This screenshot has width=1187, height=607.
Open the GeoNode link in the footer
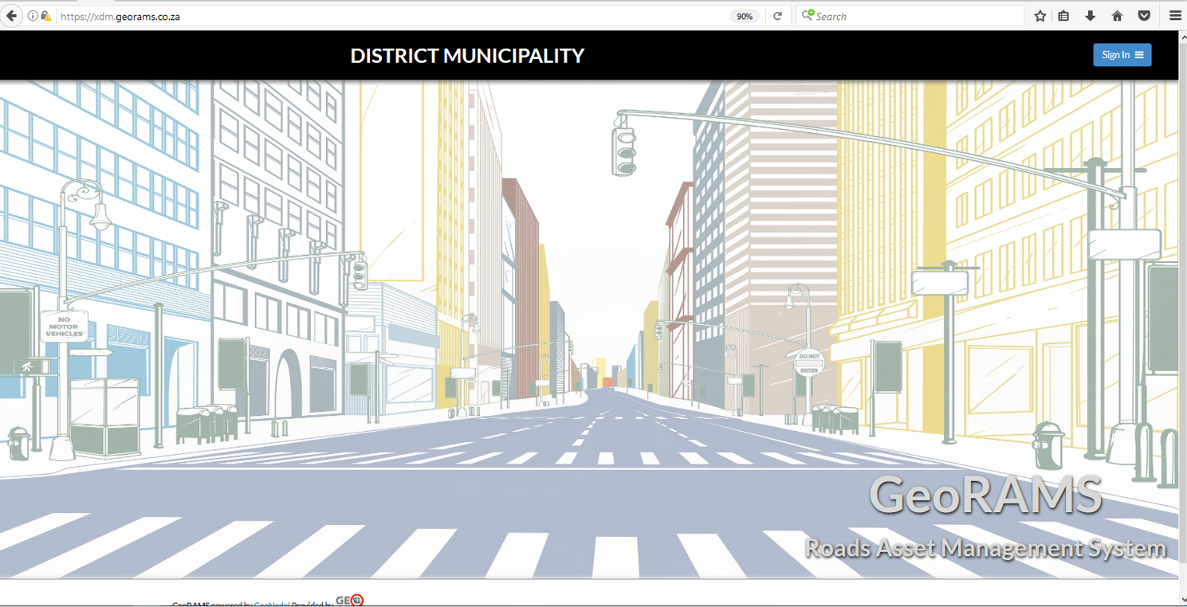(x=270, y=605)
